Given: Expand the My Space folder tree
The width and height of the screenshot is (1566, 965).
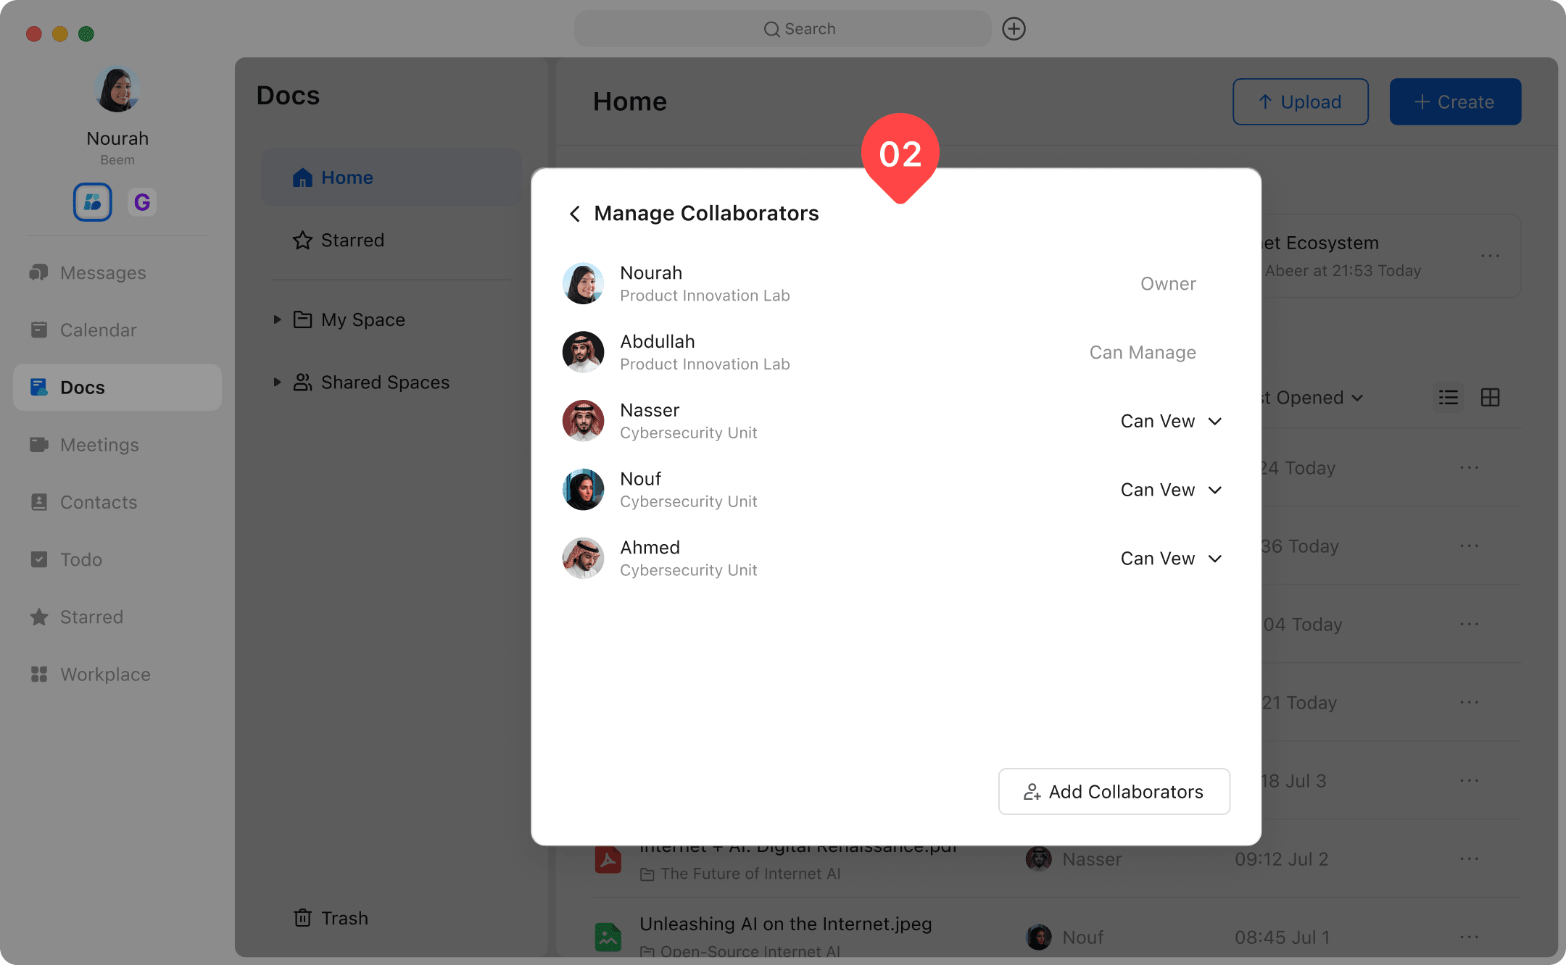Looking at the screenshot, I should point(277,319).
